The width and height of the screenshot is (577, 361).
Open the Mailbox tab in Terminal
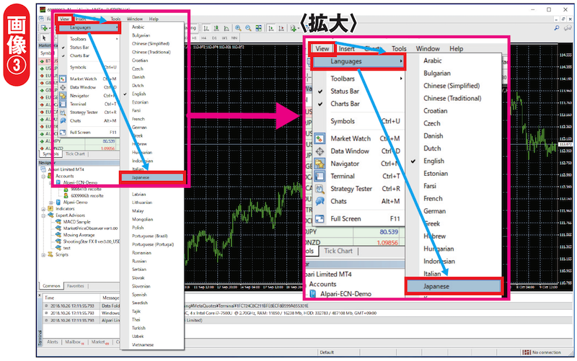coord(74,342)
